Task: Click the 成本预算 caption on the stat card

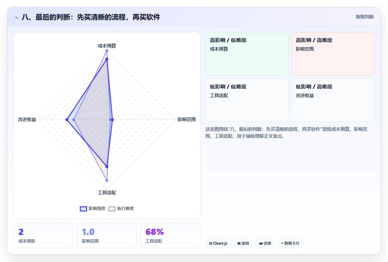Action: 27,241
